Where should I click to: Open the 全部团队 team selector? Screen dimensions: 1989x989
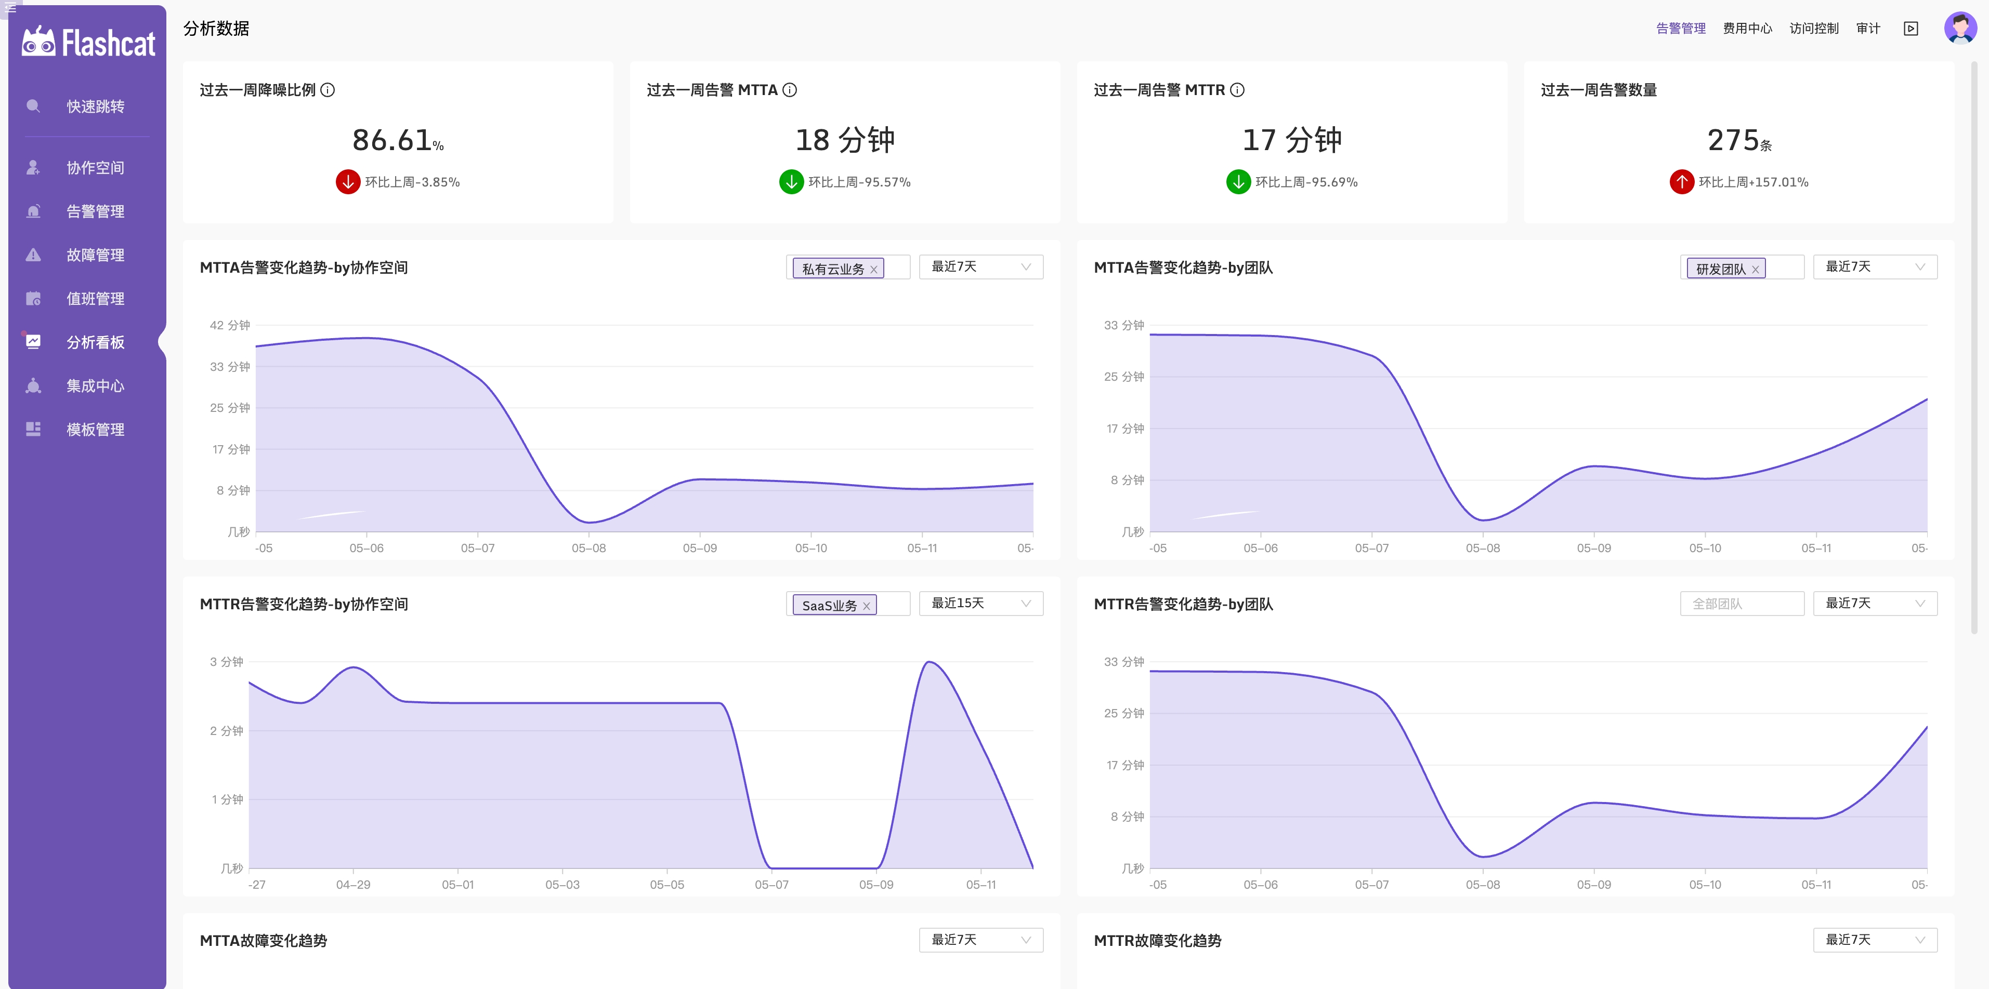click(1742, 603)
